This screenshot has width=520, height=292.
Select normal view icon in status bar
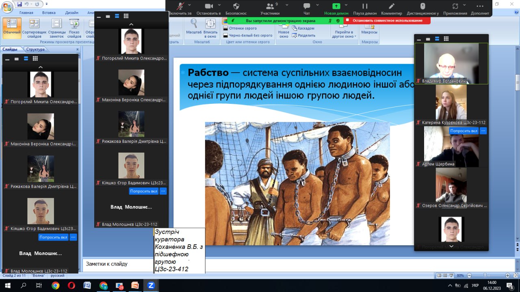click(440, 275)
